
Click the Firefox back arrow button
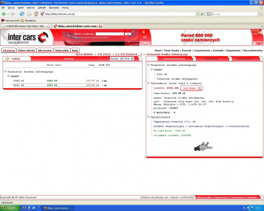pos(4,14)
